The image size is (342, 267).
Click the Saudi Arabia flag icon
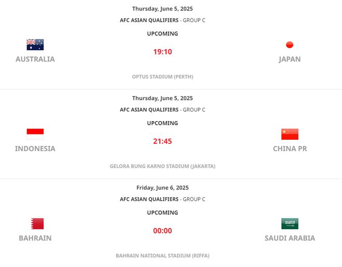pyautogui.click(x=290, y=224)
